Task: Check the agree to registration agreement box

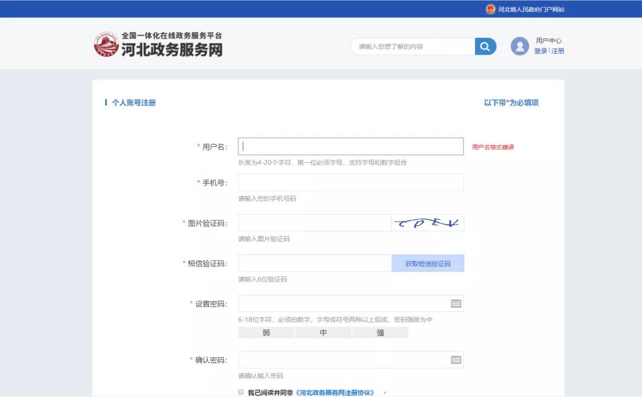Action: (x=241, y=392)
